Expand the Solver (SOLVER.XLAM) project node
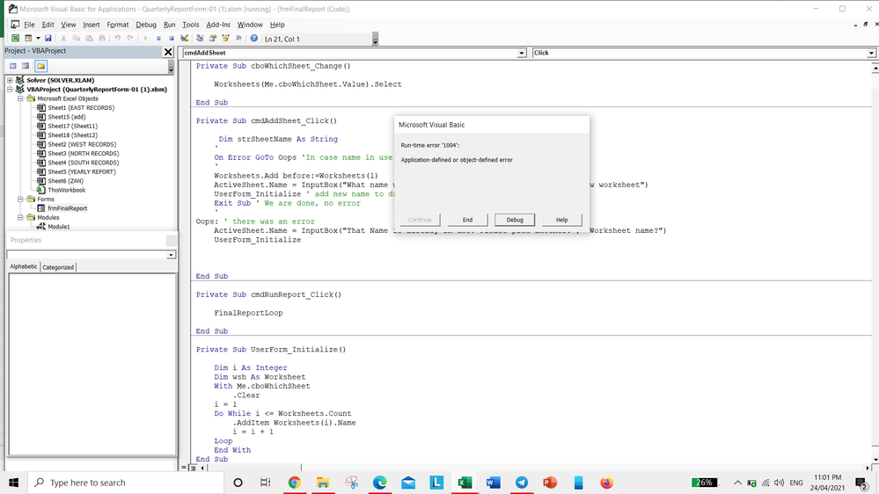 [11, 80]
